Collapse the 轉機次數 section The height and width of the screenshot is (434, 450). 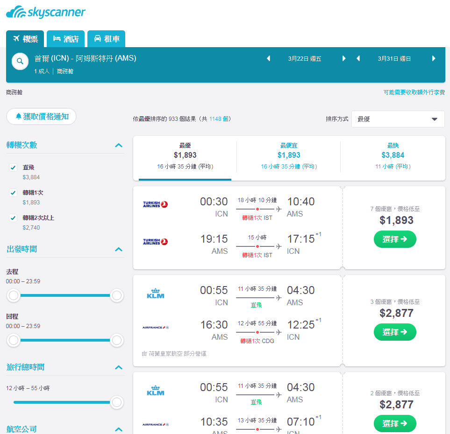pyautogui.click(x=119, y=145)
